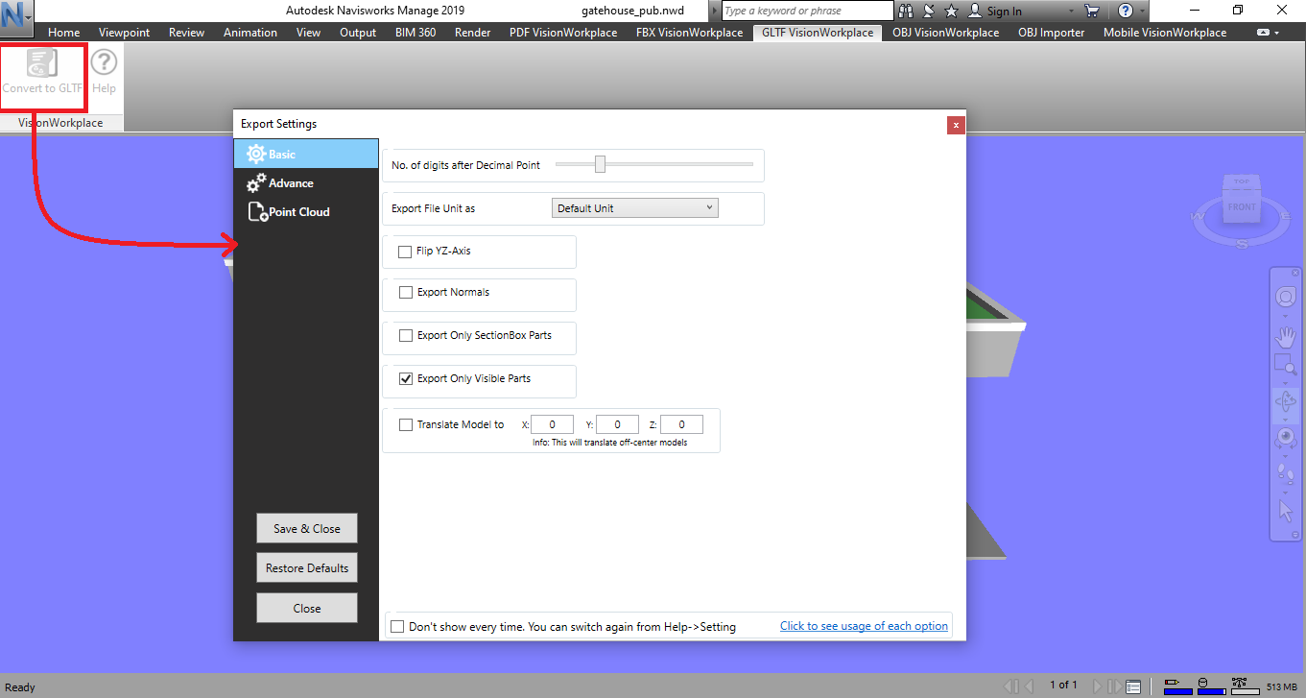This screenshot has width=1306, height=698.
Task: Click the Favorites star icon
Action: [951, 11]
